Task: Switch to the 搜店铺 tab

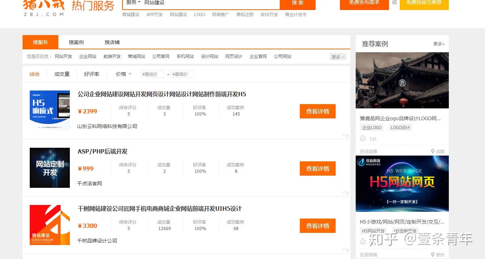Action: pos(112,42)
